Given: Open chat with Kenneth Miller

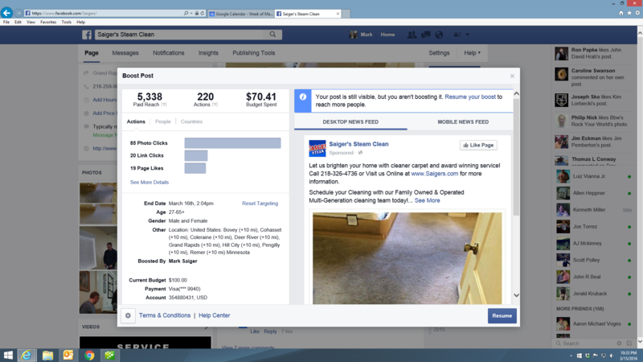Looking at the screenshot, I should pyautogui.click(x=594, y=210).
